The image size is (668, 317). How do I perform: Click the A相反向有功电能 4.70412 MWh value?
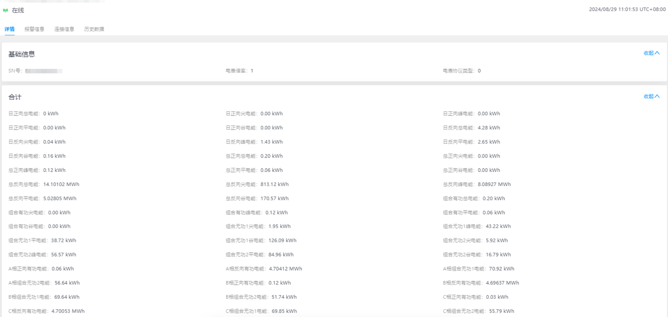click(x=285, y=269)
